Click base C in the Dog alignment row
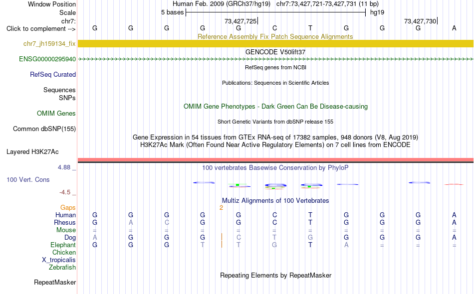Screen dimensions: 474x294 238,238
